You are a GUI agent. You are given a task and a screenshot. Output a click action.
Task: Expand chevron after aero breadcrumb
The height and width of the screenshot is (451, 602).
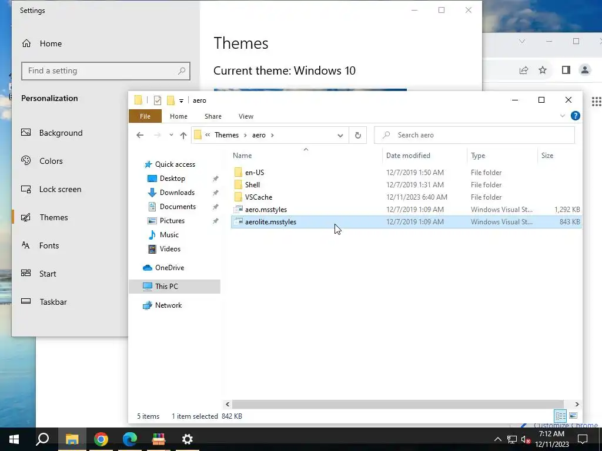[x=273, y=135]
